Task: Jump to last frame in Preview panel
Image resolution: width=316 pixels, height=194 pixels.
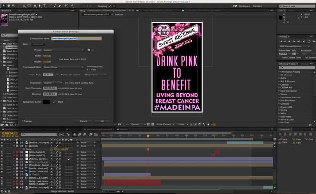Action: click(299, 41)
